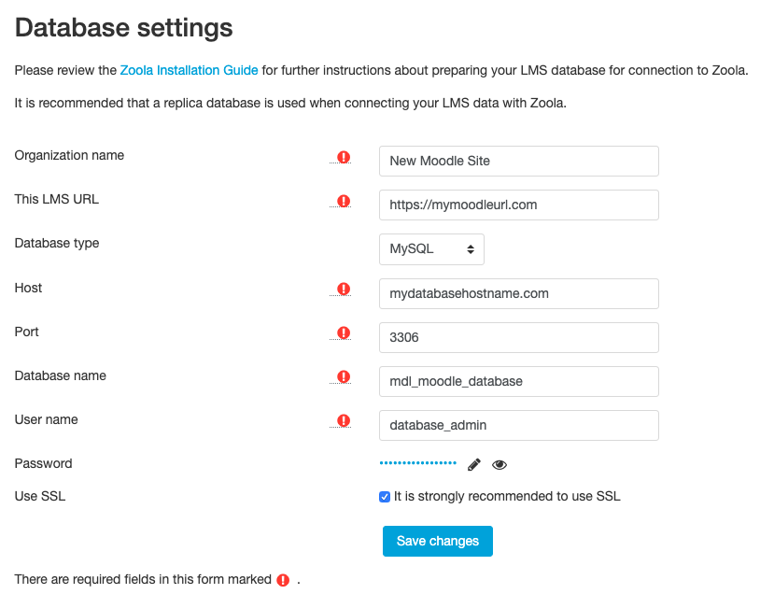
Task: Click the masked password dots
Action: (418, 463)
